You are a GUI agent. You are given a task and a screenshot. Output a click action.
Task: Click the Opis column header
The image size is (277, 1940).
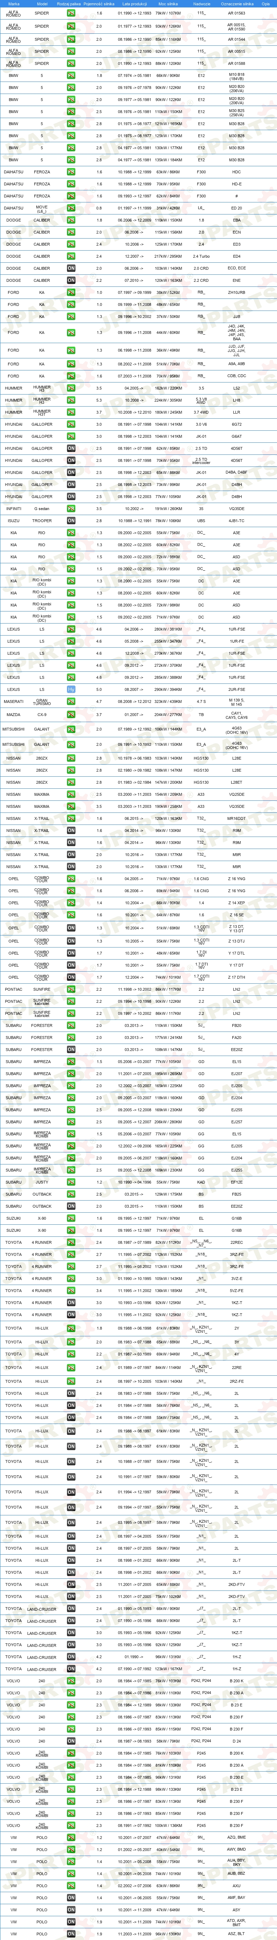(266, 4)
